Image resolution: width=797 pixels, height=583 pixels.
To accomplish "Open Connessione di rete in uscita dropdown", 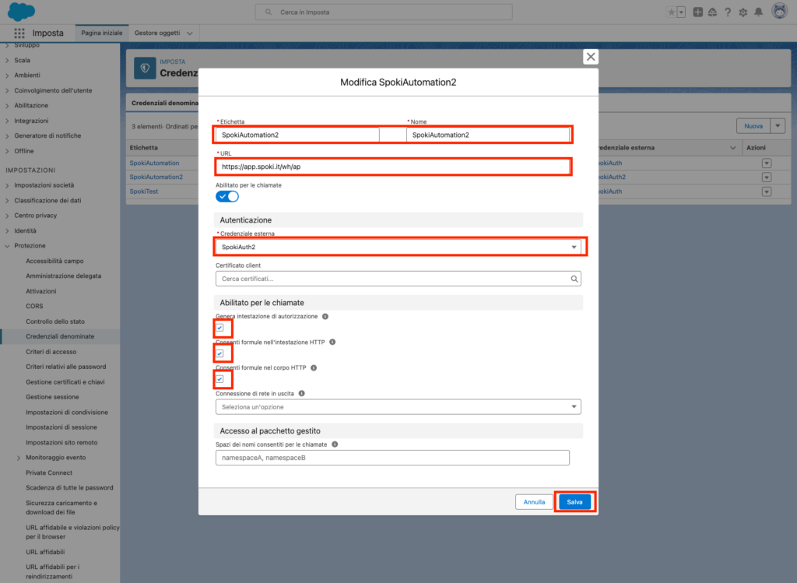I will coord(398,406).
